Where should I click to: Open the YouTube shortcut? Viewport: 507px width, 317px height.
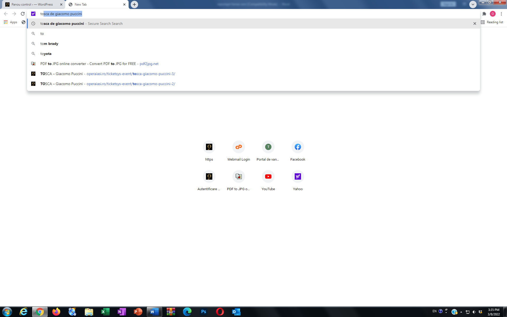[268, 181]
